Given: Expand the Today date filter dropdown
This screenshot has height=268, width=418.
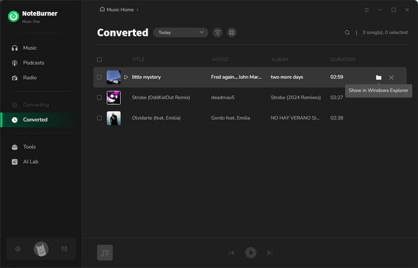Looking at the screenshot, I should click(x=181, y=33).
